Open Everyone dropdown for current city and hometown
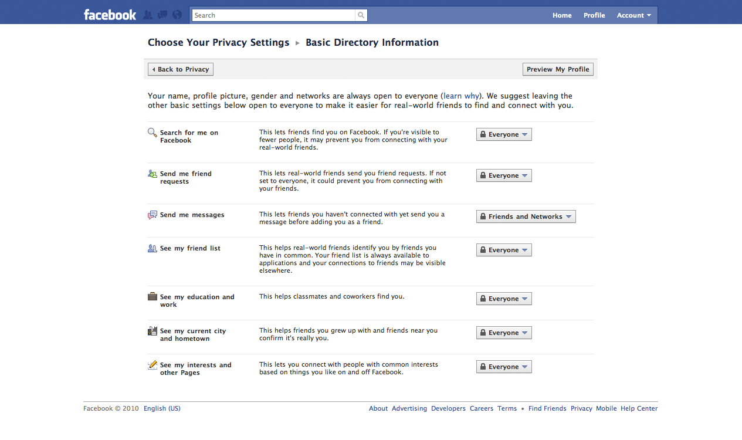Screen dimensions: 742x440 504,333
